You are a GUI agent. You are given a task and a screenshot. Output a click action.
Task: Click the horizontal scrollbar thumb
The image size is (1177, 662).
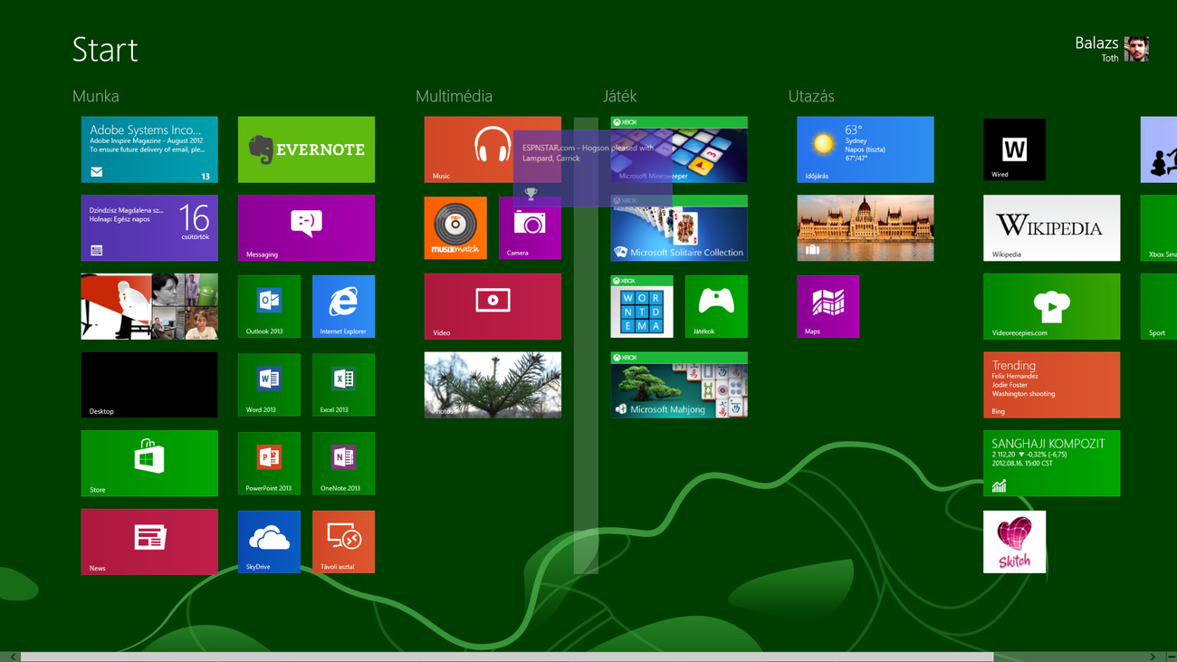tap(507, 657)
